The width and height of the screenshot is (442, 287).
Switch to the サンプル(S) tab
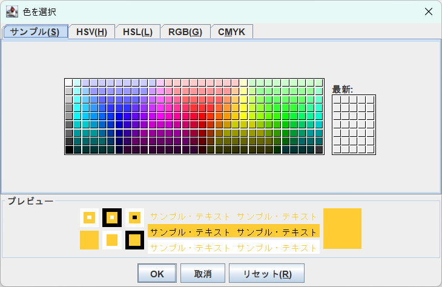click(x=35, y=32)
